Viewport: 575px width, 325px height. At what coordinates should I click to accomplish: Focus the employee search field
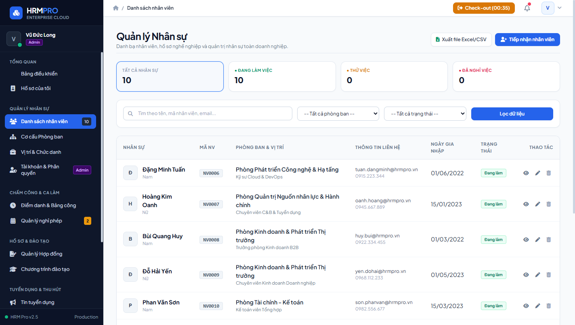(x=208, y=113)
